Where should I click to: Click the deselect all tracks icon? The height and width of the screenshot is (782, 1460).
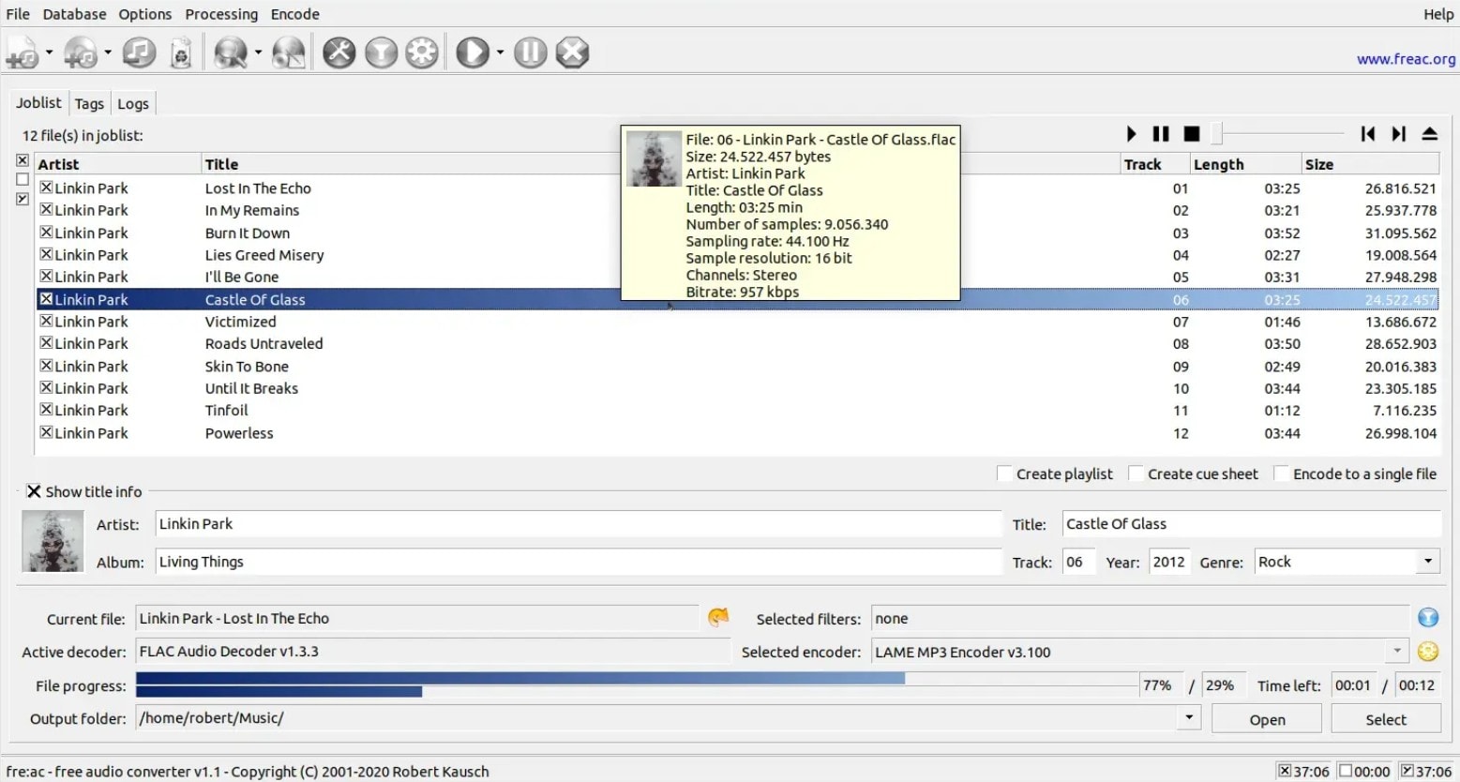(x=23, y=179)
